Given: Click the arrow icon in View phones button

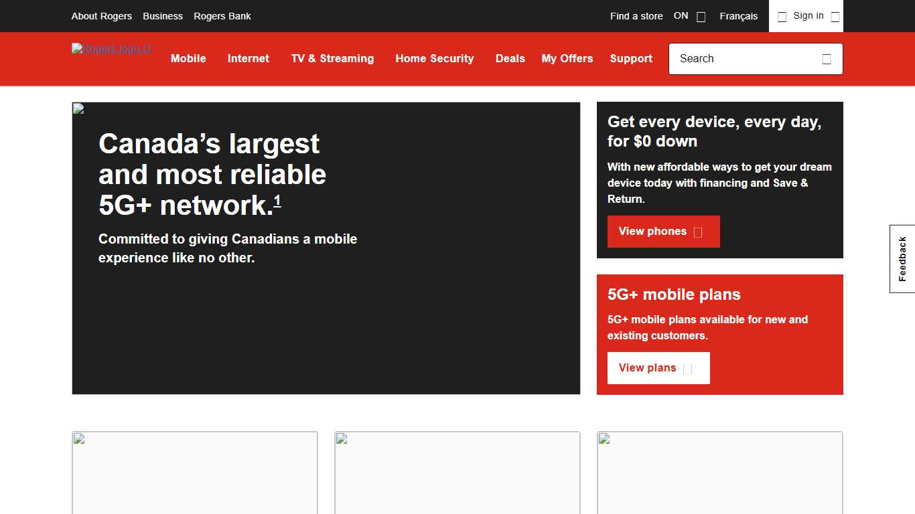Looking at the screenshot, I should 698,232.
